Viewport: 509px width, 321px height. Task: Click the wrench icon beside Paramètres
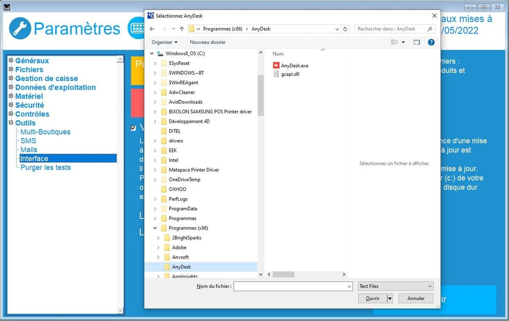[x=20, y=28]
